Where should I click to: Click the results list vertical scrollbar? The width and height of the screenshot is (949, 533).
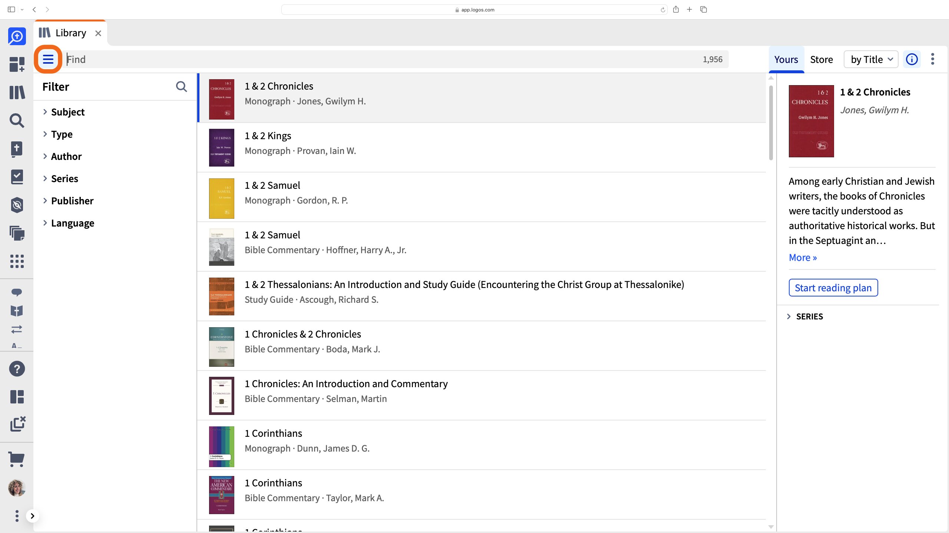pos(771,123)
